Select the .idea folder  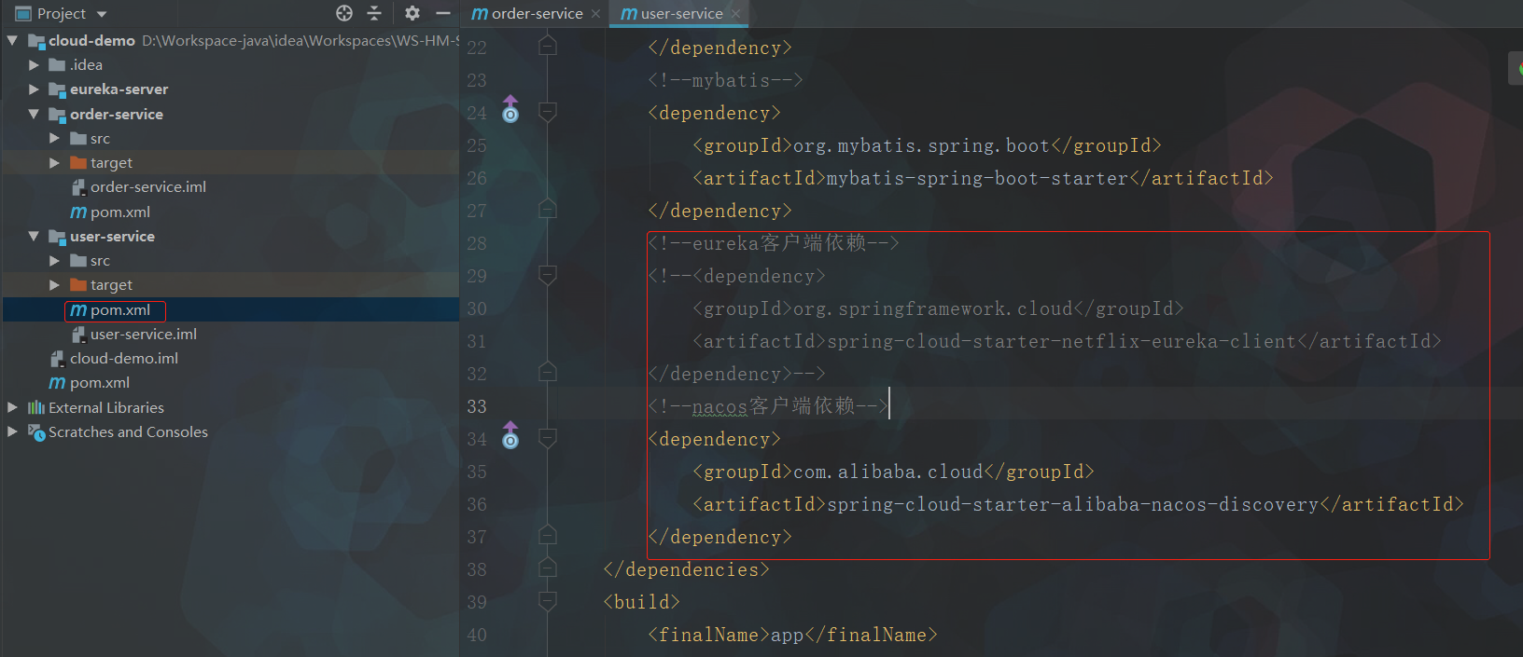(x=86, y=65)
